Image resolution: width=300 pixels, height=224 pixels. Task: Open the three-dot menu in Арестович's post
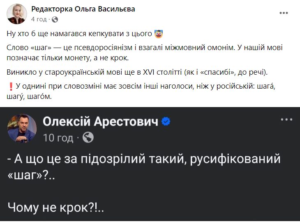(286, 119)
